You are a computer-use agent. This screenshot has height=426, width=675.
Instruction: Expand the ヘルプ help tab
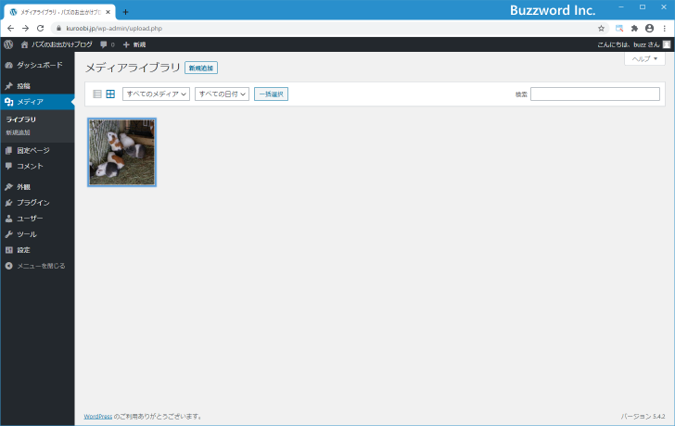(644, 58)
